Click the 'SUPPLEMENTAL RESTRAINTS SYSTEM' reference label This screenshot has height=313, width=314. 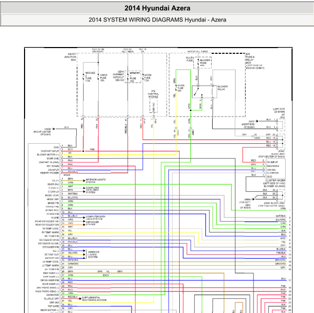click(x=94, y=299)
